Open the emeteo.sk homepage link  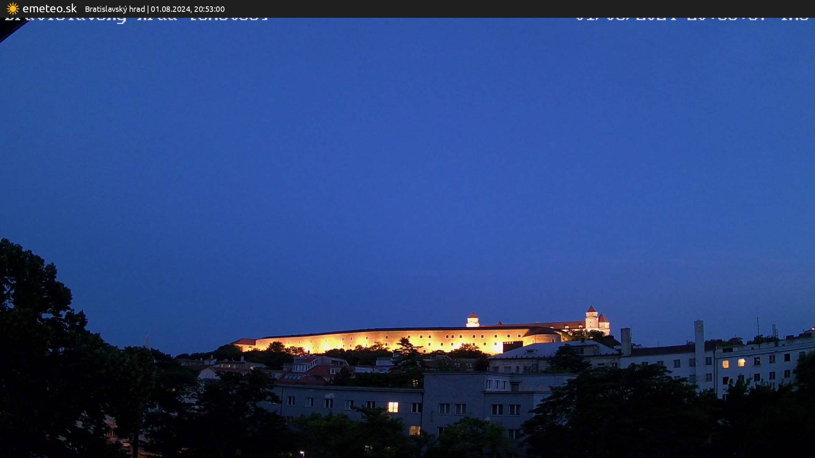coord(50,8)
